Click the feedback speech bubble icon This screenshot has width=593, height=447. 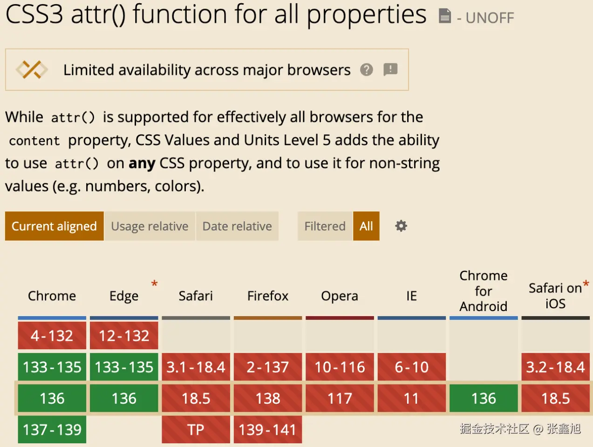(390, 69)
